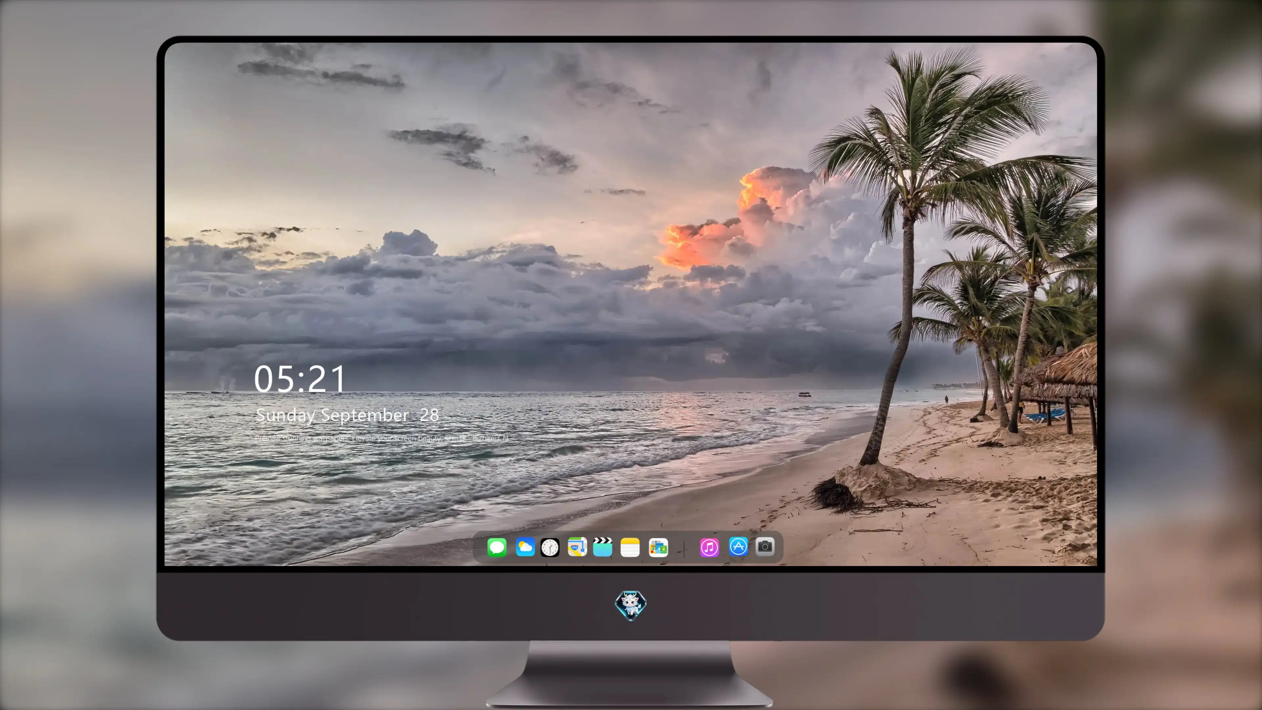Launch the Weather app from the dock
Screen dimensions: 1262x710
point(525,547)
